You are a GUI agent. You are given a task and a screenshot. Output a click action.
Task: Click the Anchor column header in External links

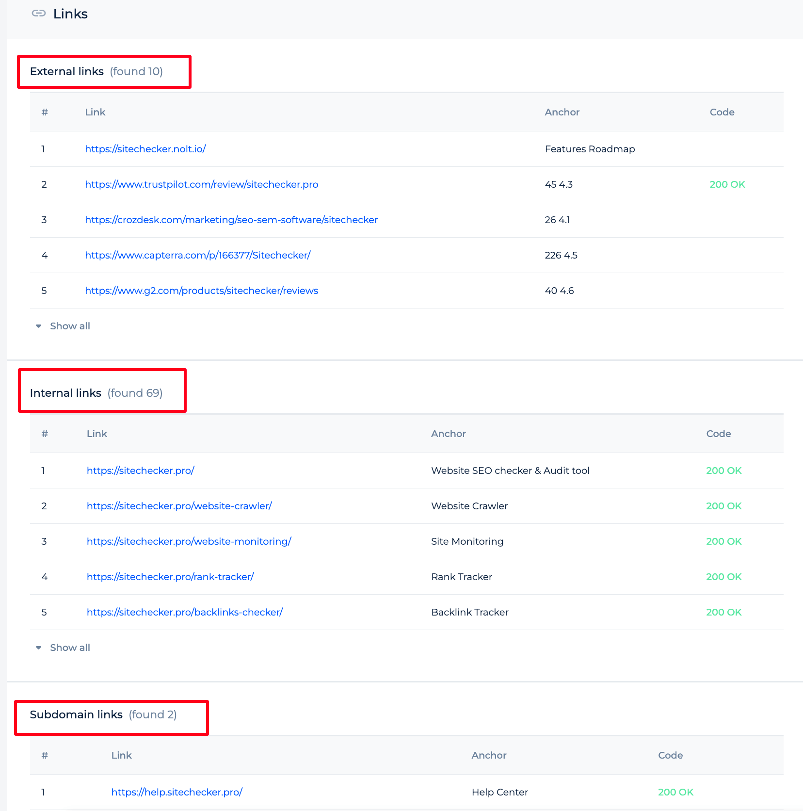(x=562, y=112)
